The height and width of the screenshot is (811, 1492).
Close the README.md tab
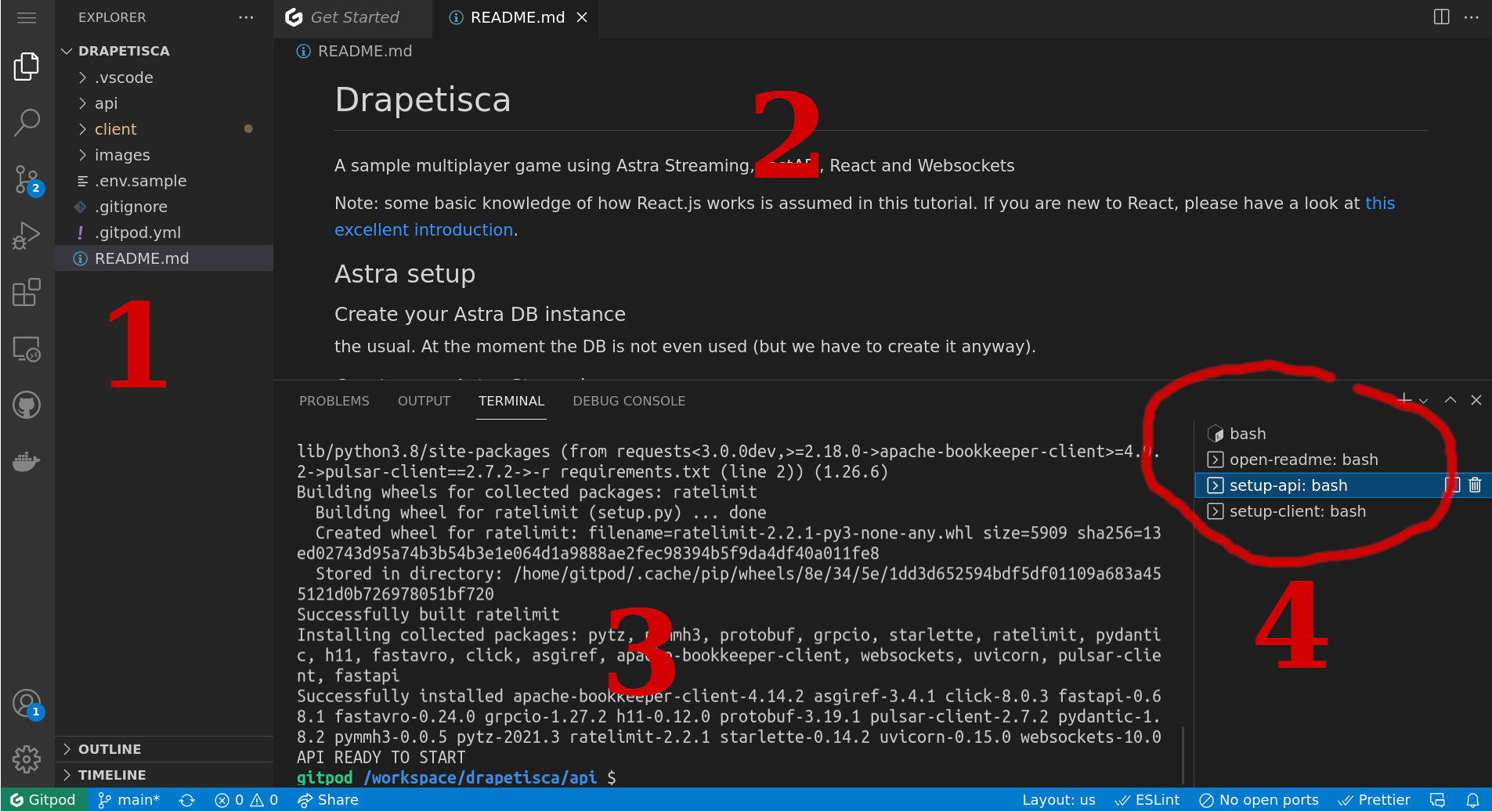[x=582, y=17]
